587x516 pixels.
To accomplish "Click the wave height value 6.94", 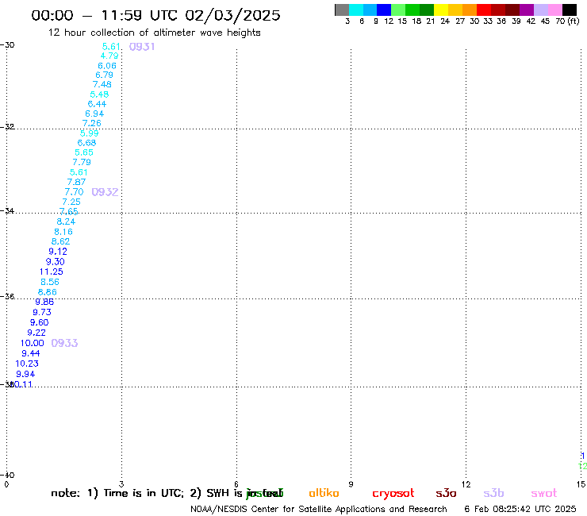I will pos(94,114).
